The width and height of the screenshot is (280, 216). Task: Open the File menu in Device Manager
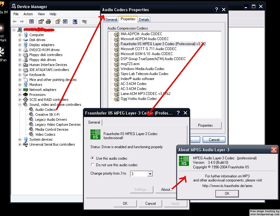tap(16, 14)
